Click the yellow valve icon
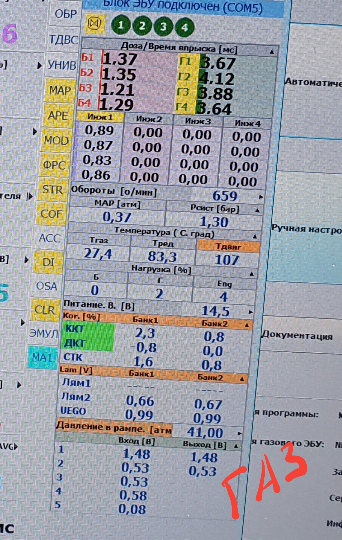This screenshot has height=540, width=342. pyautogui.click(x=94, y=24)
